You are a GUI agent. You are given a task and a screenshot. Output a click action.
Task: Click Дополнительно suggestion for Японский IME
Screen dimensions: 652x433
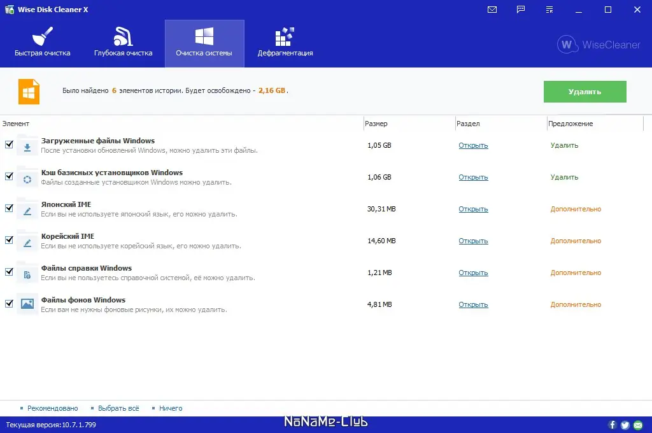576,209
